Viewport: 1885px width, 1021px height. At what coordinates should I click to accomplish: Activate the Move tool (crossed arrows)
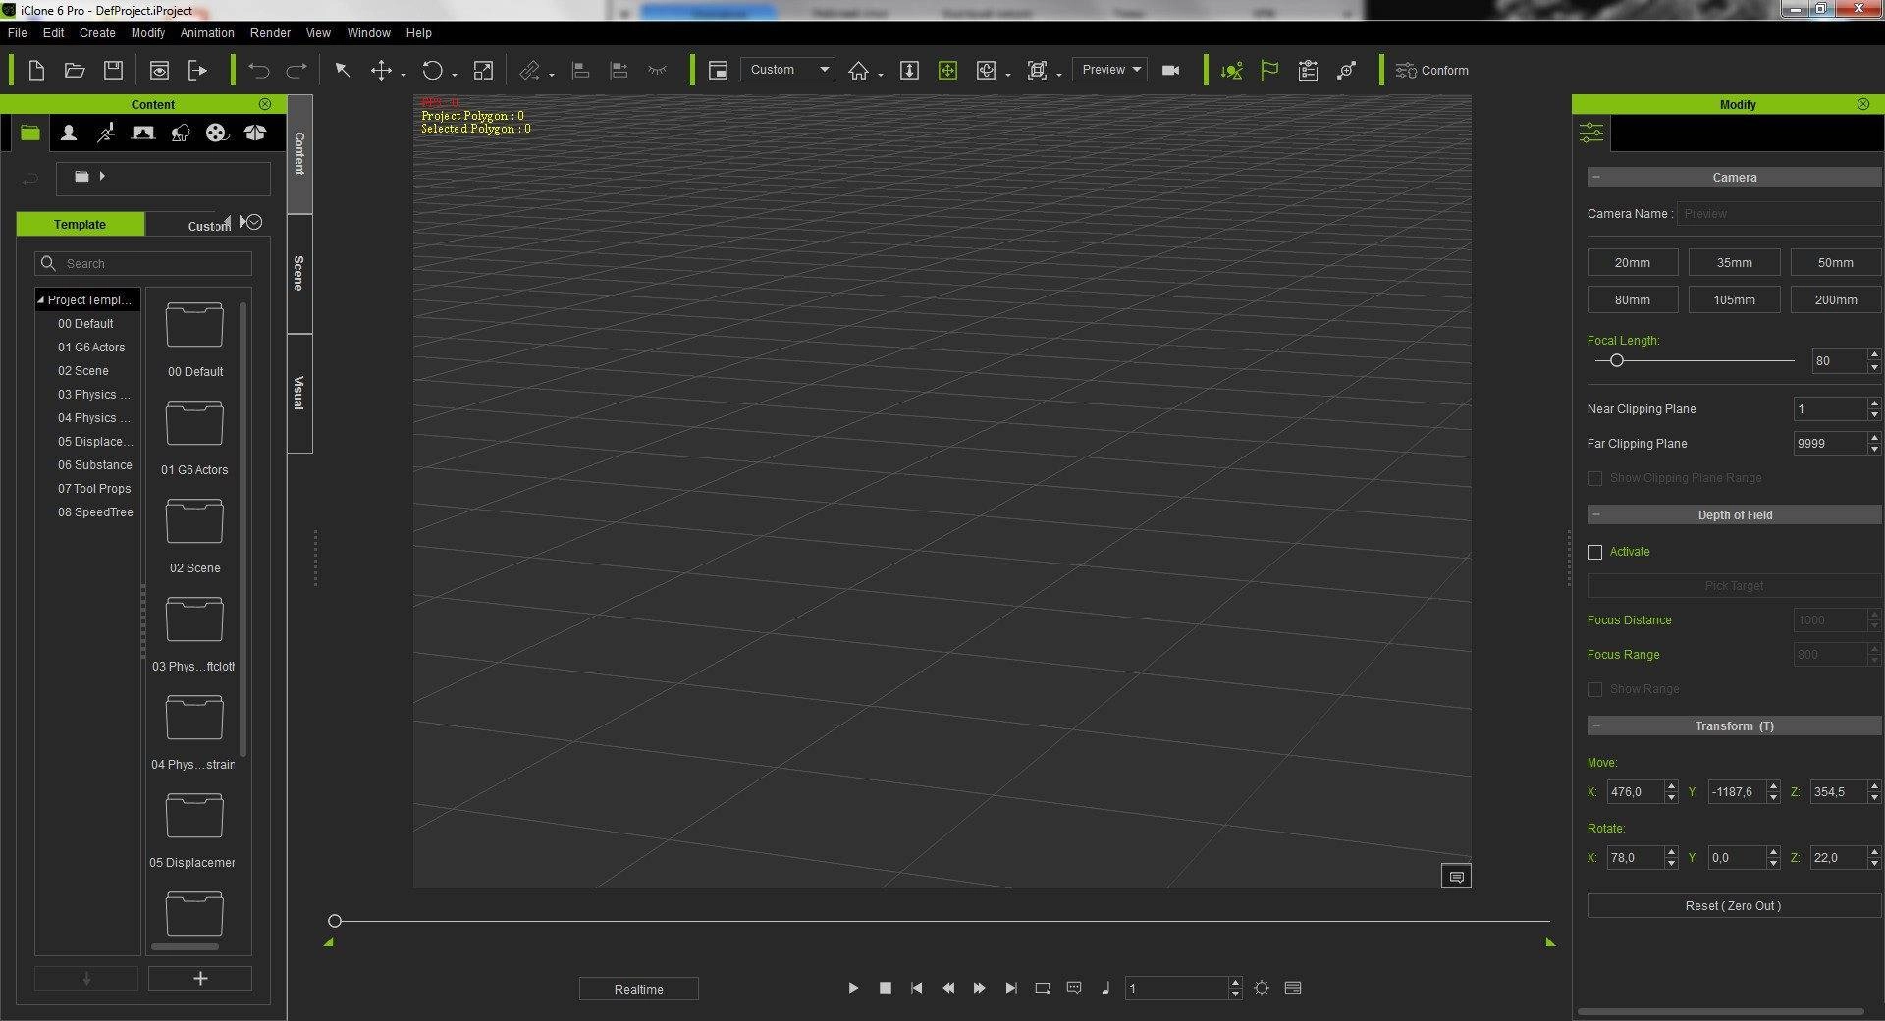(380, 70)
